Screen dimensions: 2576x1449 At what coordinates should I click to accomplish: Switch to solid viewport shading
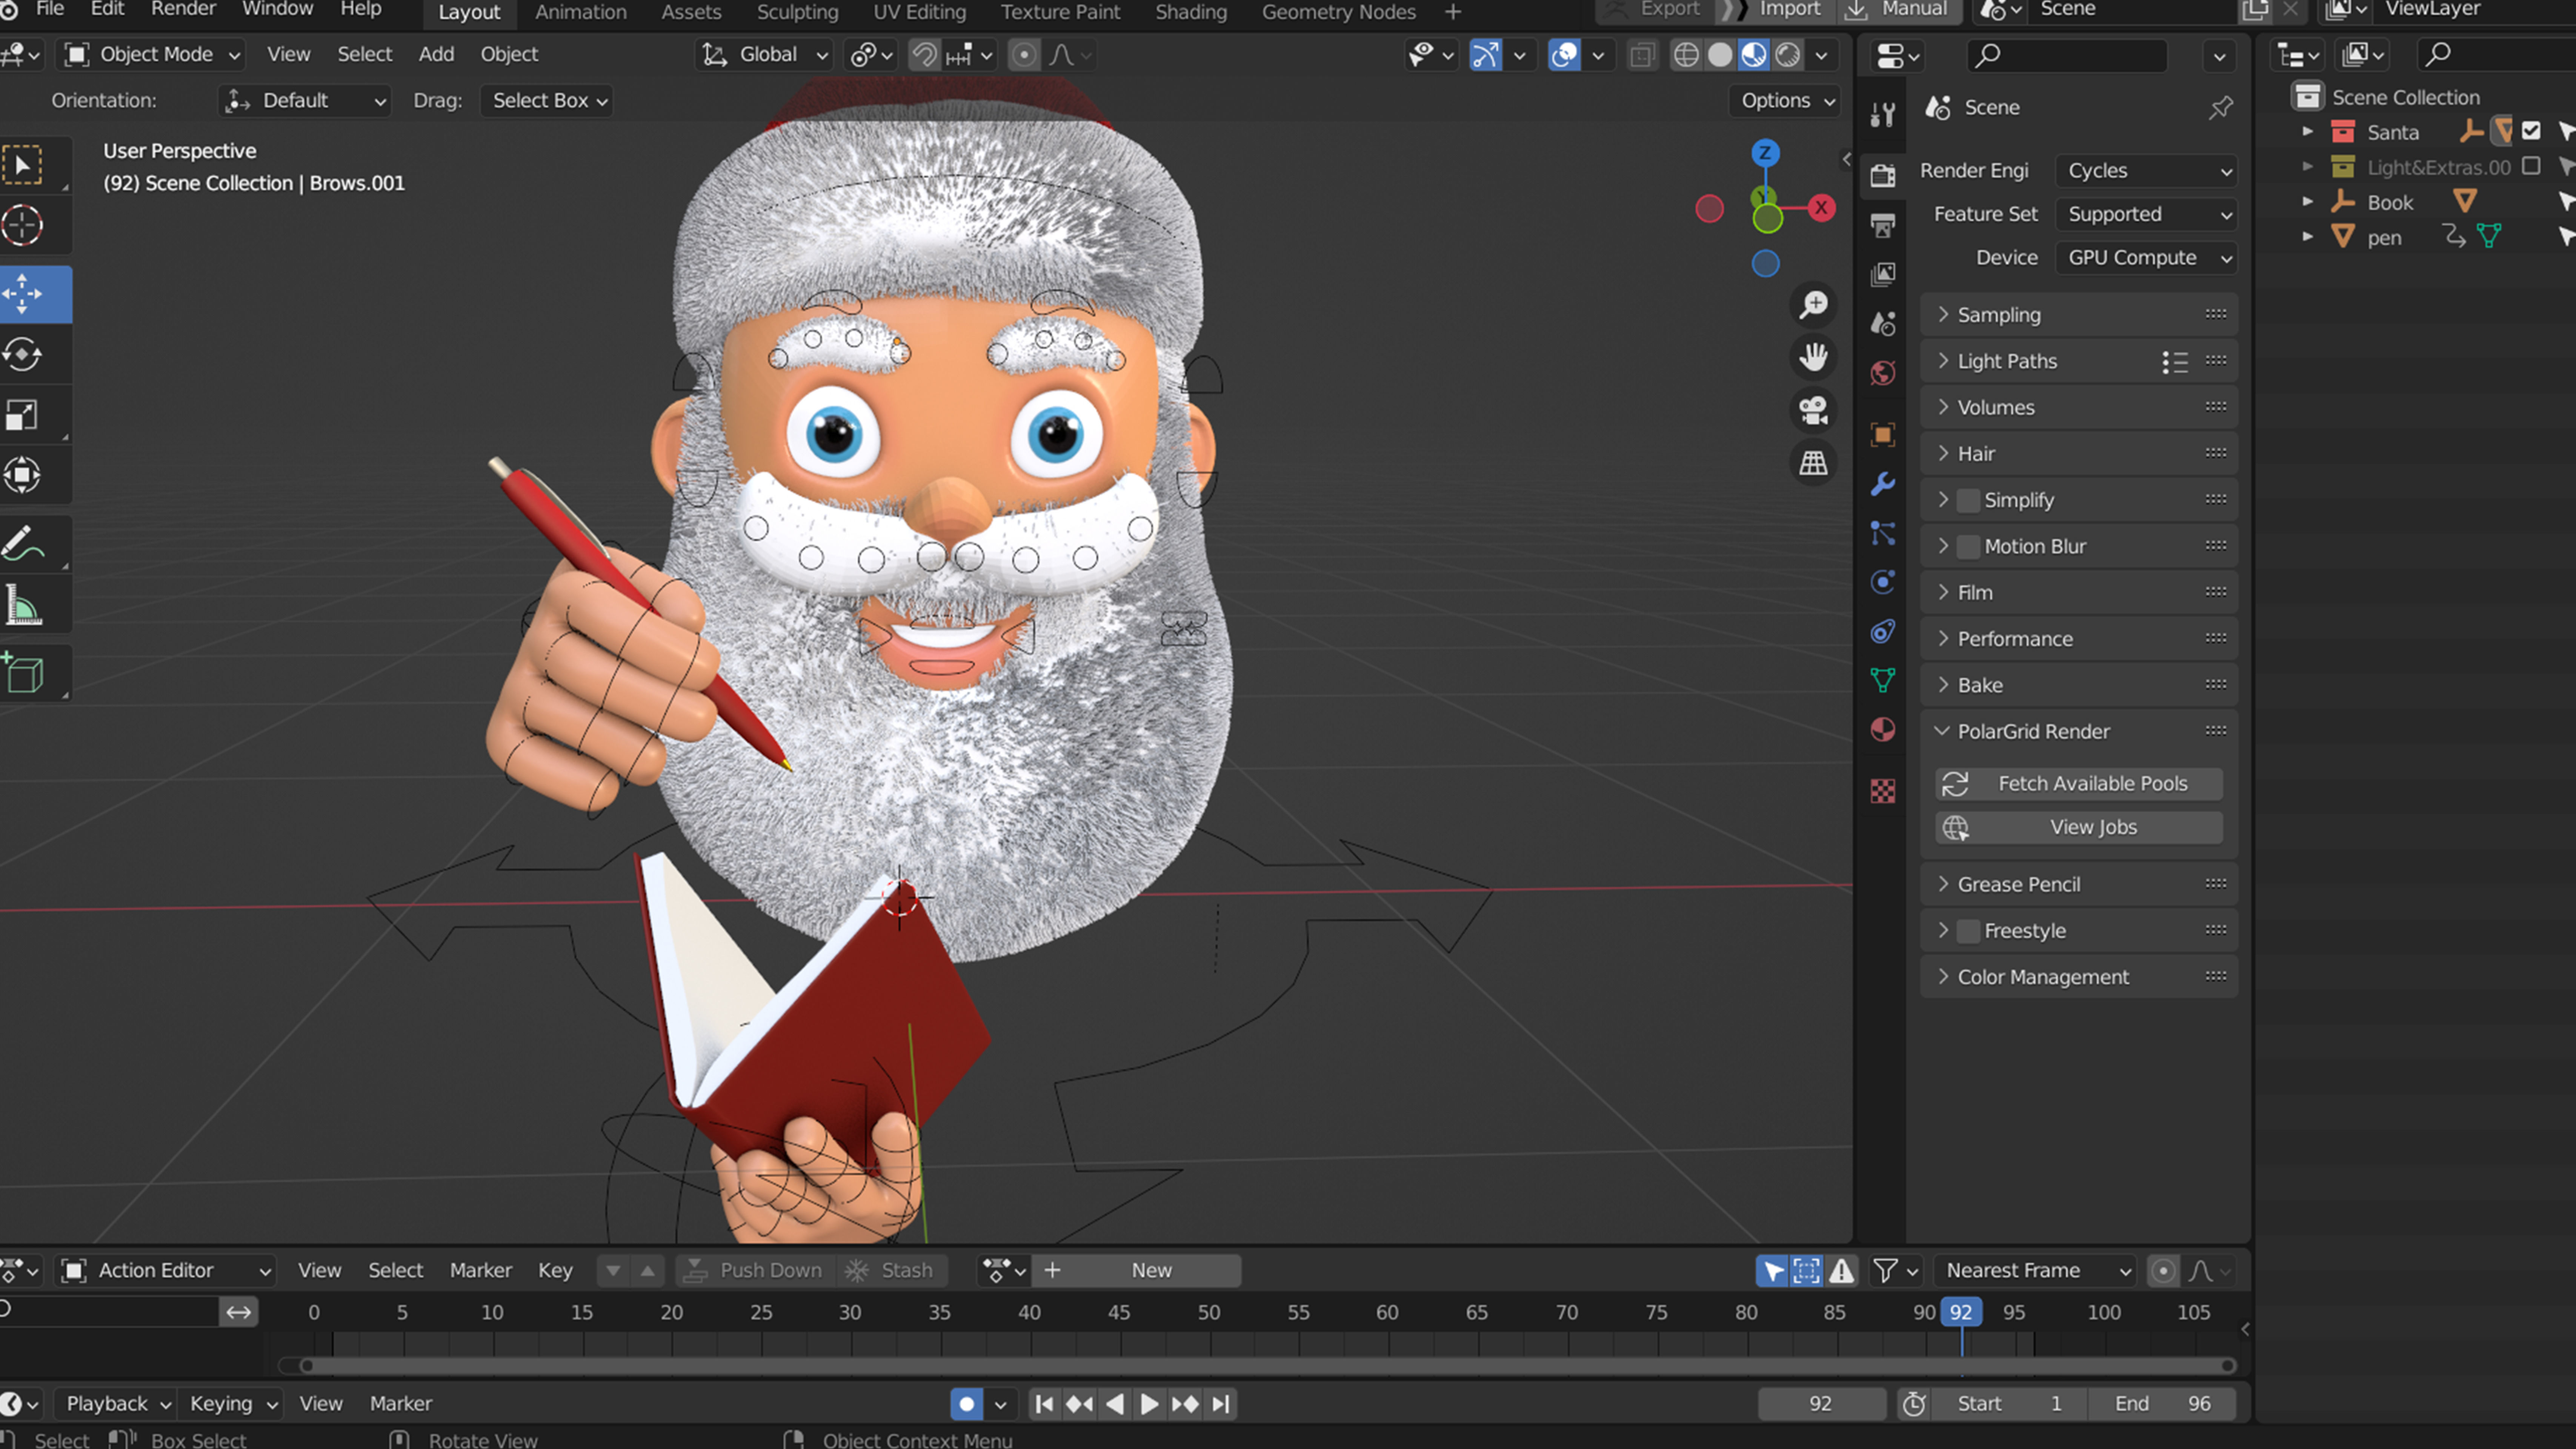click(x=1720, y=55)
